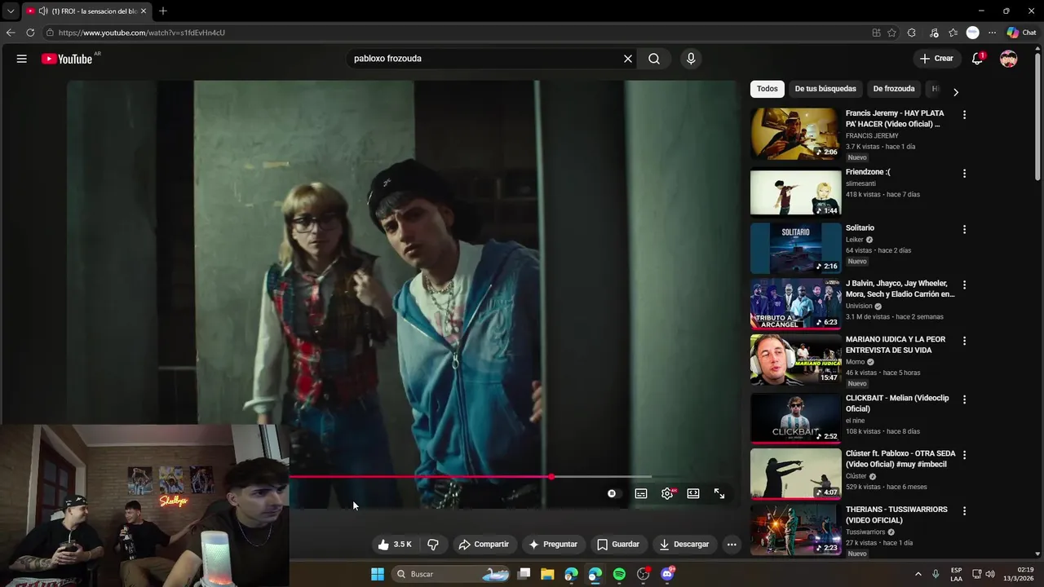Screen dimensions: 1044x587
Task: Open options for MARIANO IUDICA video
Action: pos(964,341)
